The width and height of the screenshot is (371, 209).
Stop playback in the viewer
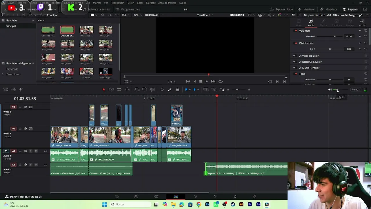[201, 82]
